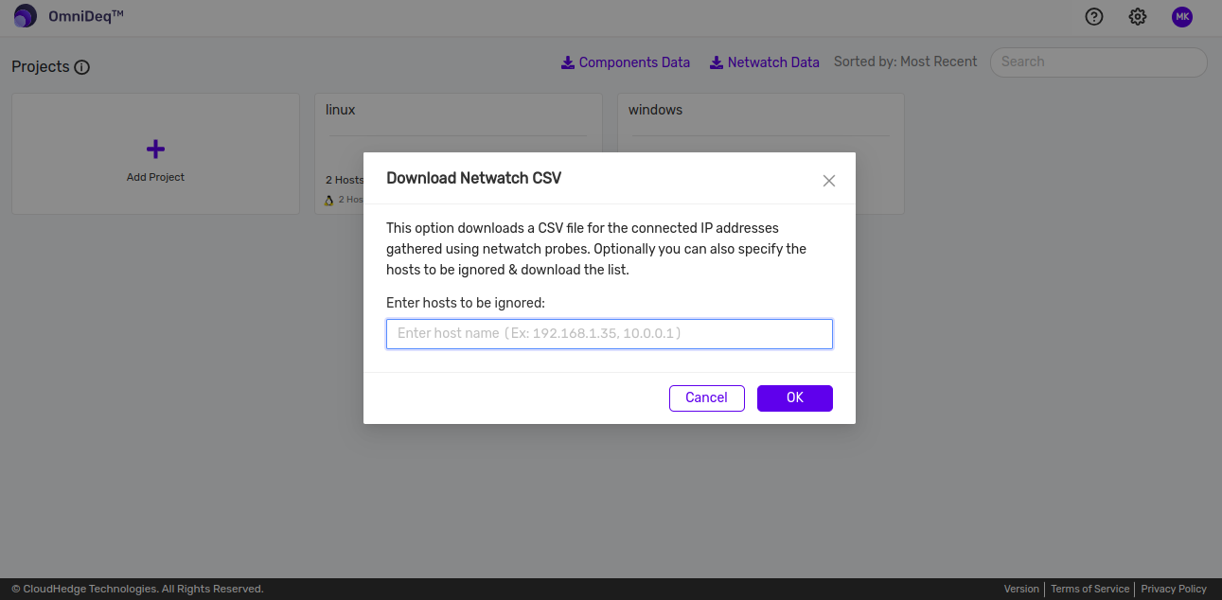Click the project Search box
Image resolution: width=1222 pixels, height=600 pixels.
pyautogui.click(x=1099, y=62)
